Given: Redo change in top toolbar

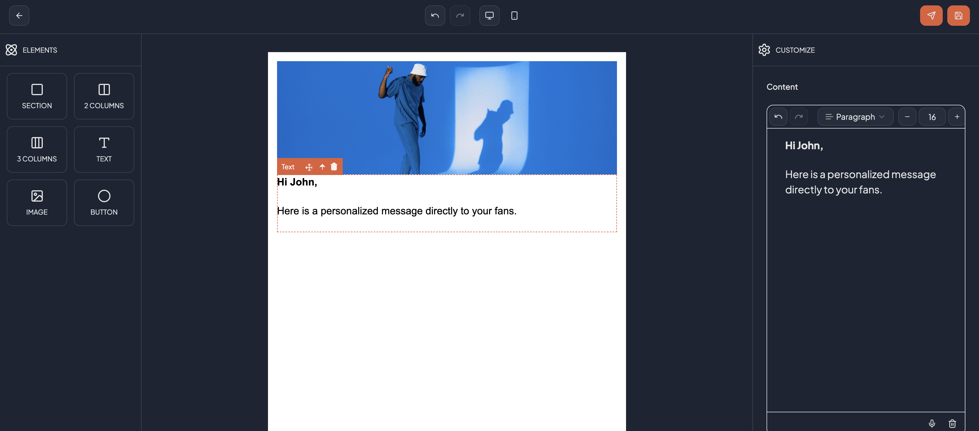Looking at the screenshot, I should click(460, 16).
